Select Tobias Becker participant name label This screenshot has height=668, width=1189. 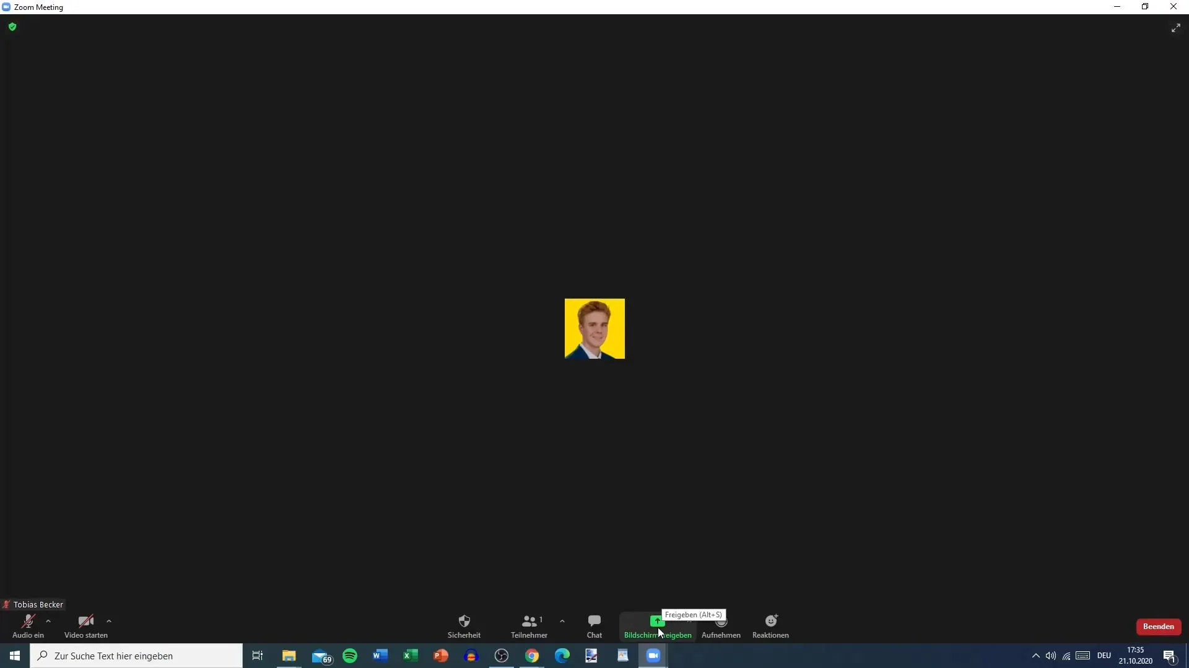tap(38, 604)
